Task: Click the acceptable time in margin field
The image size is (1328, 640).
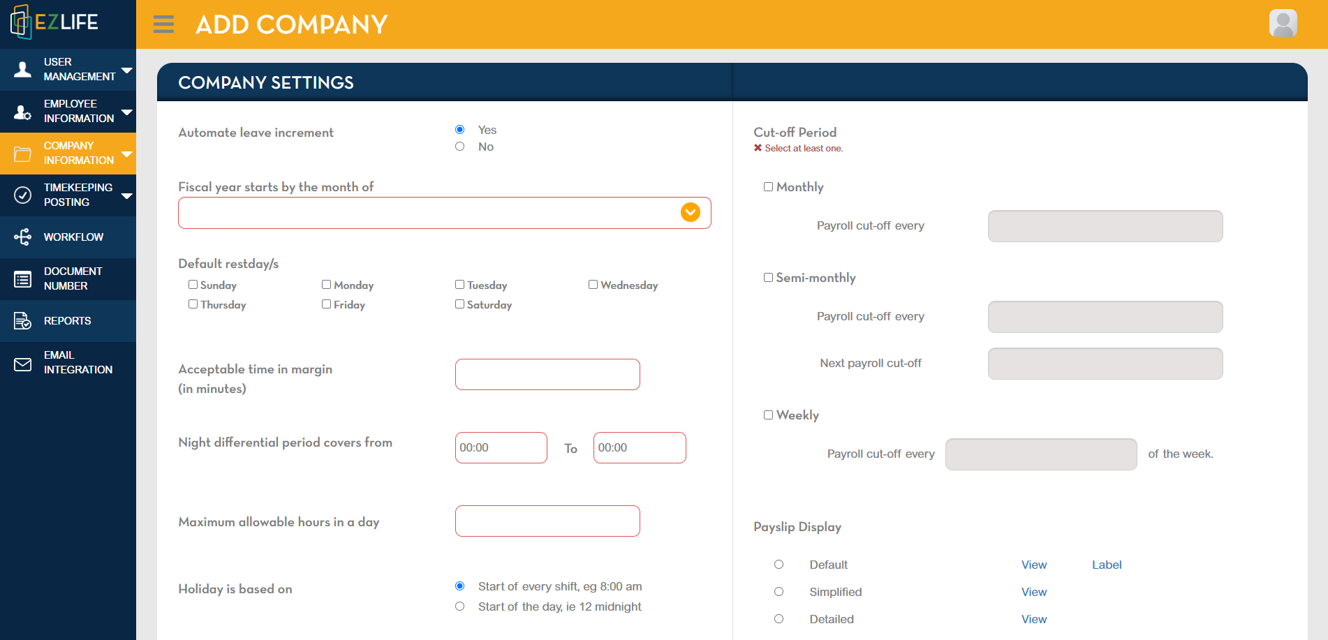Action: point(547,375)
